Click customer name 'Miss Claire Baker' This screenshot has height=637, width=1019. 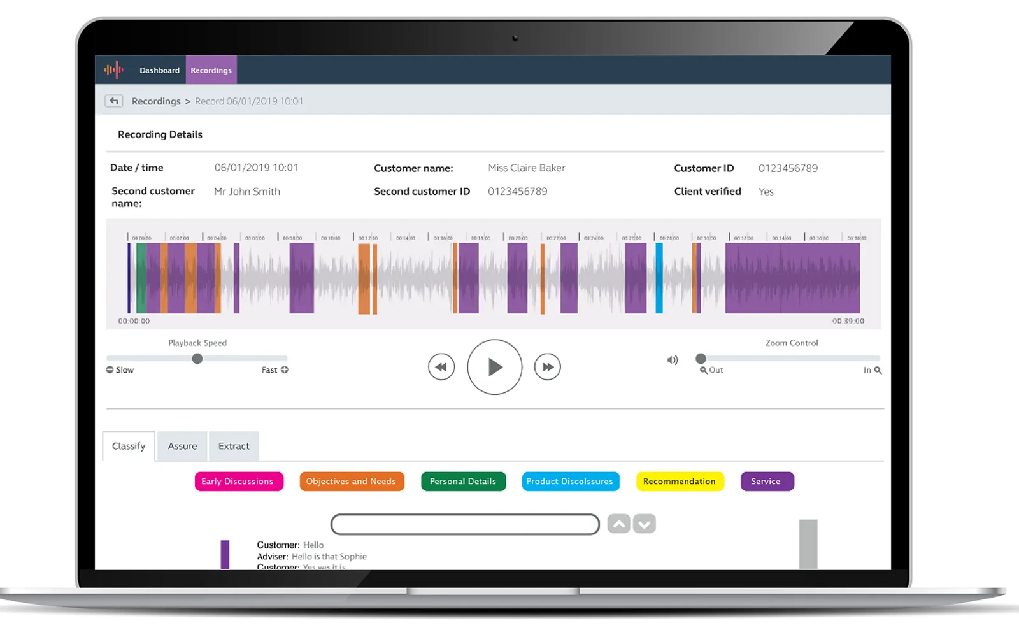(527, 168)
